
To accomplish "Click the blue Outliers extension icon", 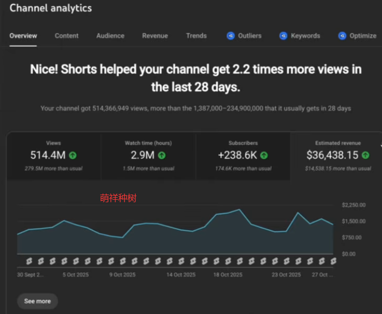I will pyautogui.click(x=231, y=36).
